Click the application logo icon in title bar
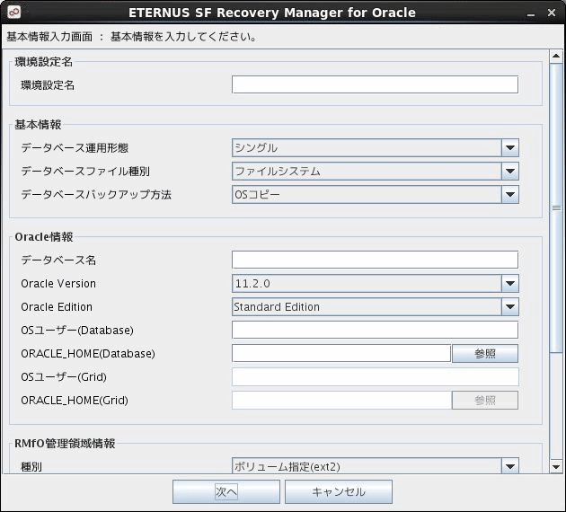 [13, 12]
